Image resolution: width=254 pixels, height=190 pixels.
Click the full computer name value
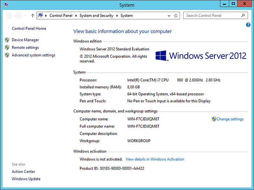[143, 126]
